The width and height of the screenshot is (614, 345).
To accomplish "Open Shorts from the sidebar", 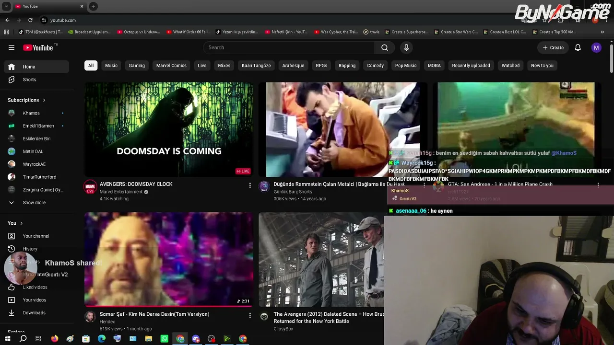I will 36,80.
